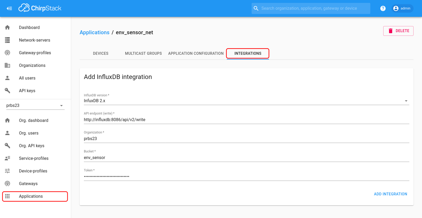Screen dimensions: 422x218
Task: Open the APPLICATION CONFIGURATION tab
Action: point(196,53)
